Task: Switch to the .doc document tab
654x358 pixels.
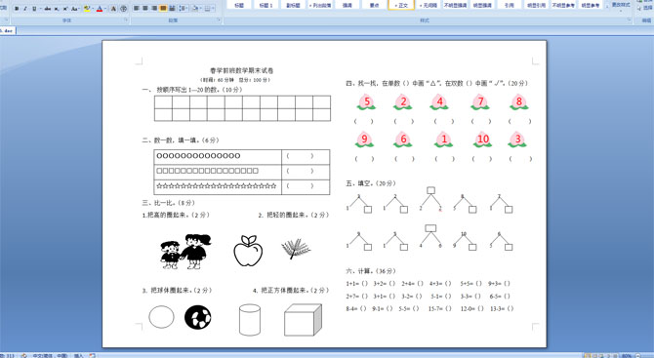Action: (x=7, y=31)
